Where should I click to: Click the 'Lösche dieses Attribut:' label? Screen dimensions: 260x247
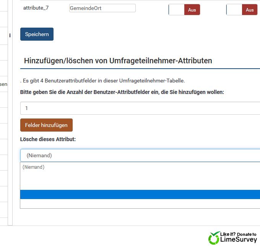pos(48,139)
